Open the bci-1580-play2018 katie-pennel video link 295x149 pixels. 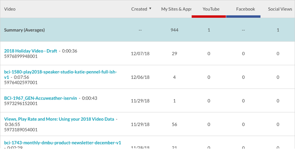(x=60, y=72)
